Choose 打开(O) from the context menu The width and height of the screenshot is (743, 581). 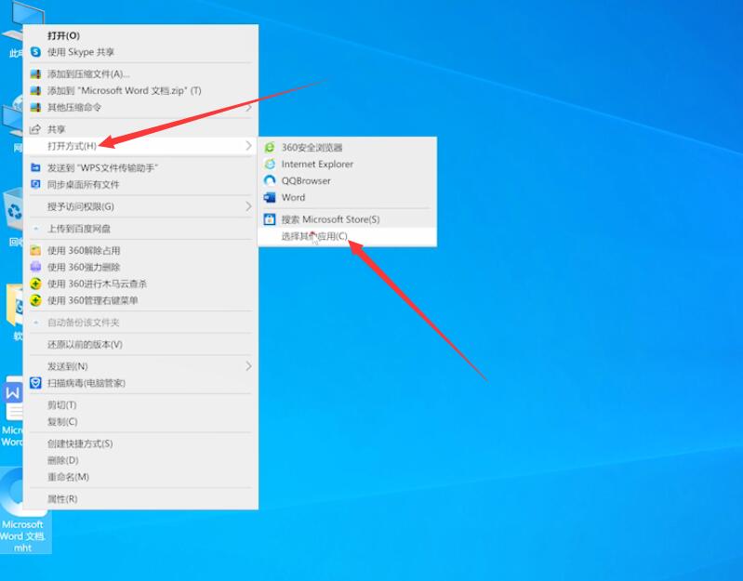coord(140,35)
